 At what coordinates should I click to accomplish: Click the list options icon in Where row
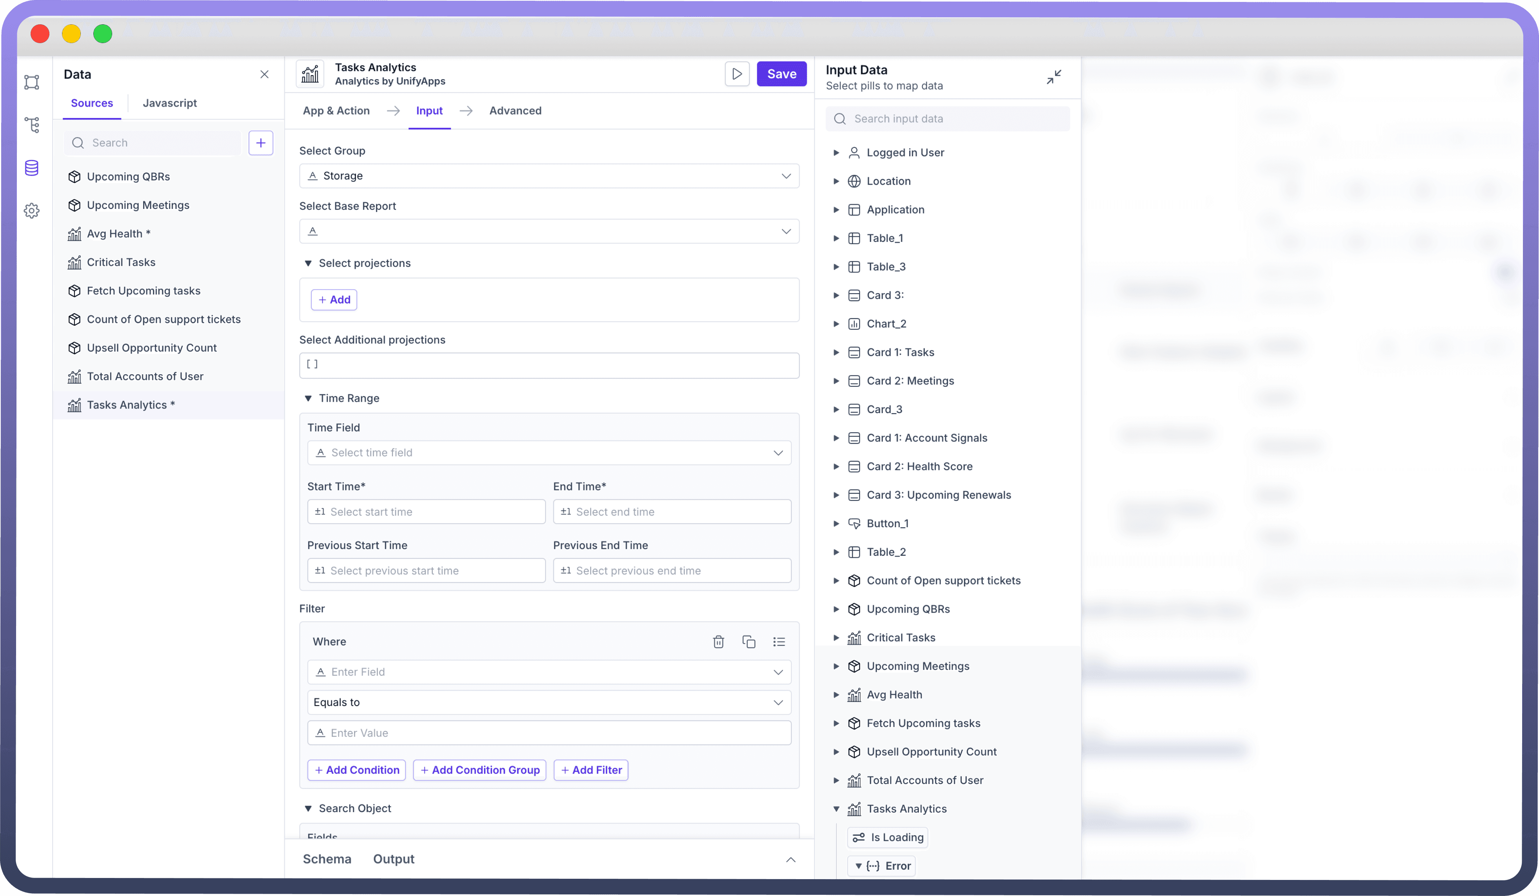779,642
